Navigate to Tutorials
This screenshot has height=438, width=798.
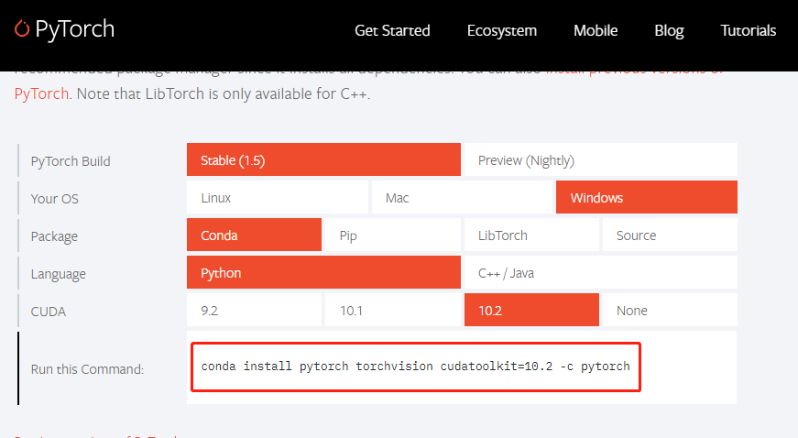(x=749, y=30)
